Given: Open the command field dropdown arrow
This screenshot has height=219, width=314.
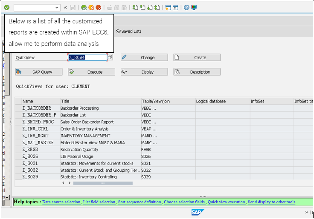Looking at the screenshot, I should (57, 8).
